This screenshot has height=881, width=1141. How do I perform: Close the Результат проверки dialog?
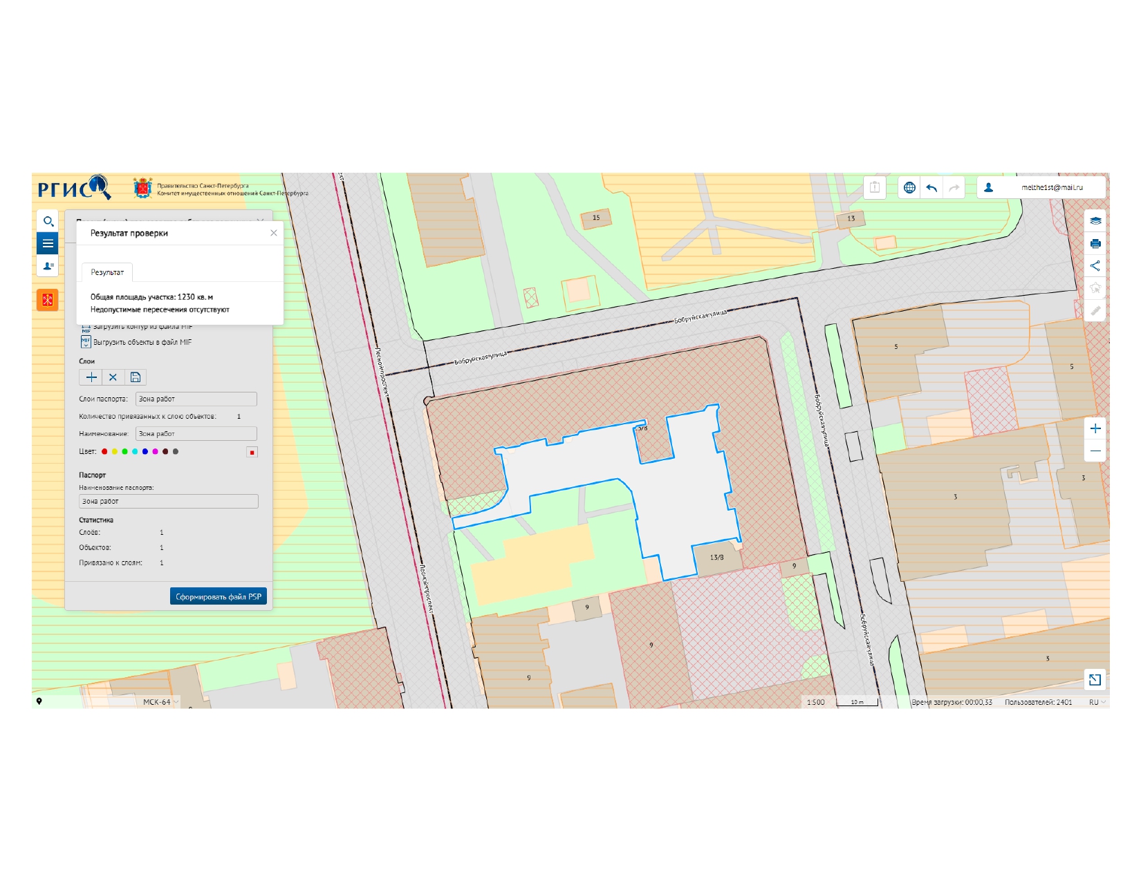274,233
